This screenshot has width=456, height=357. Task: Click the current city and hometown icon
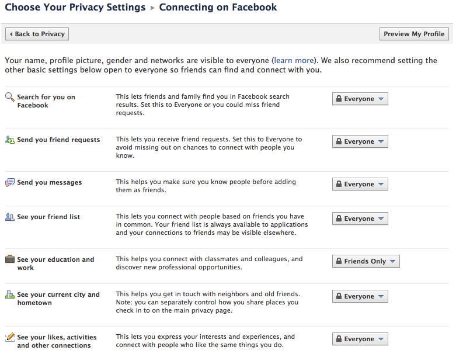10,294
